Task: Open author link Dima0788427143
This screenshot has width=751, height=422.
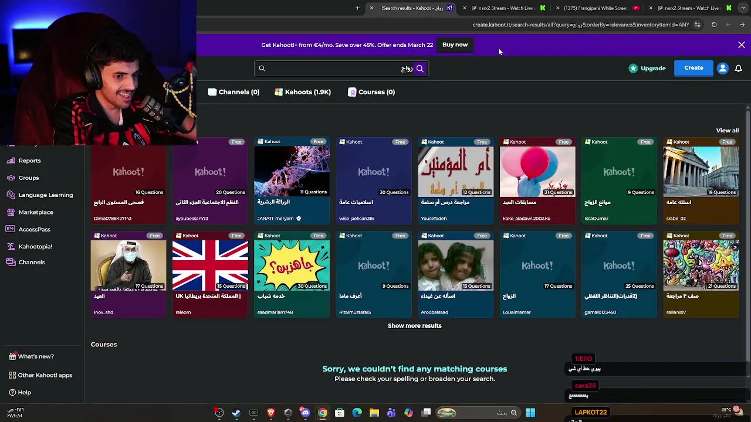Action: (x=112, y=219)
